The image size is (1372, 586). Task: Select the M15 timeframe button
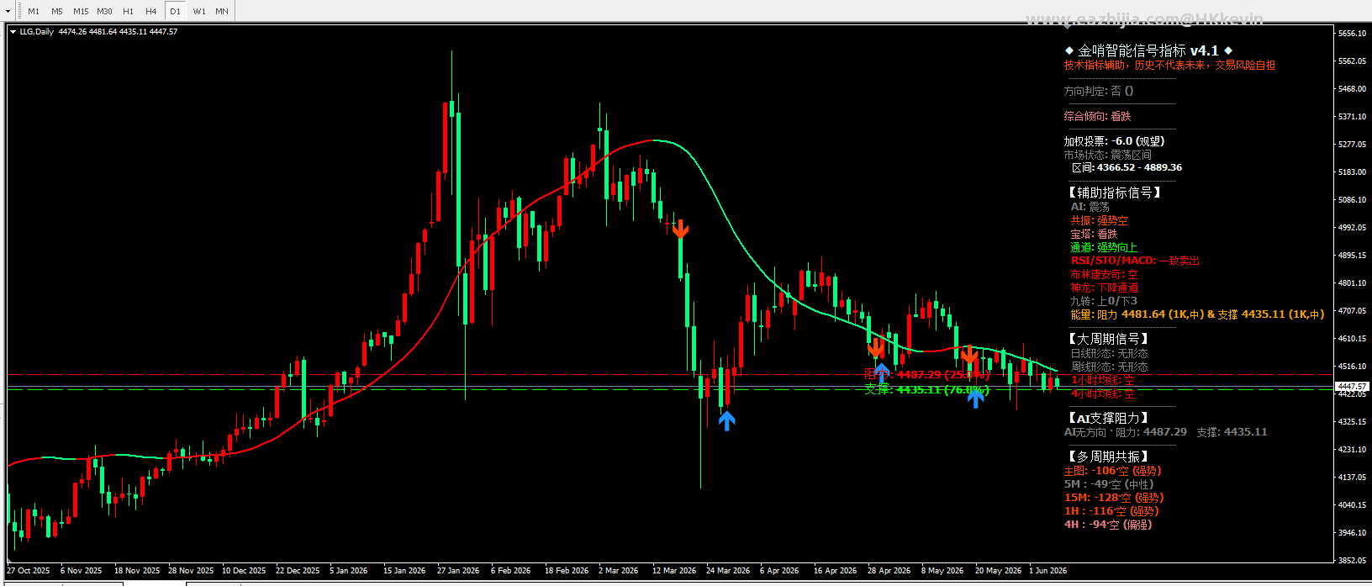[x=81, y=11]
